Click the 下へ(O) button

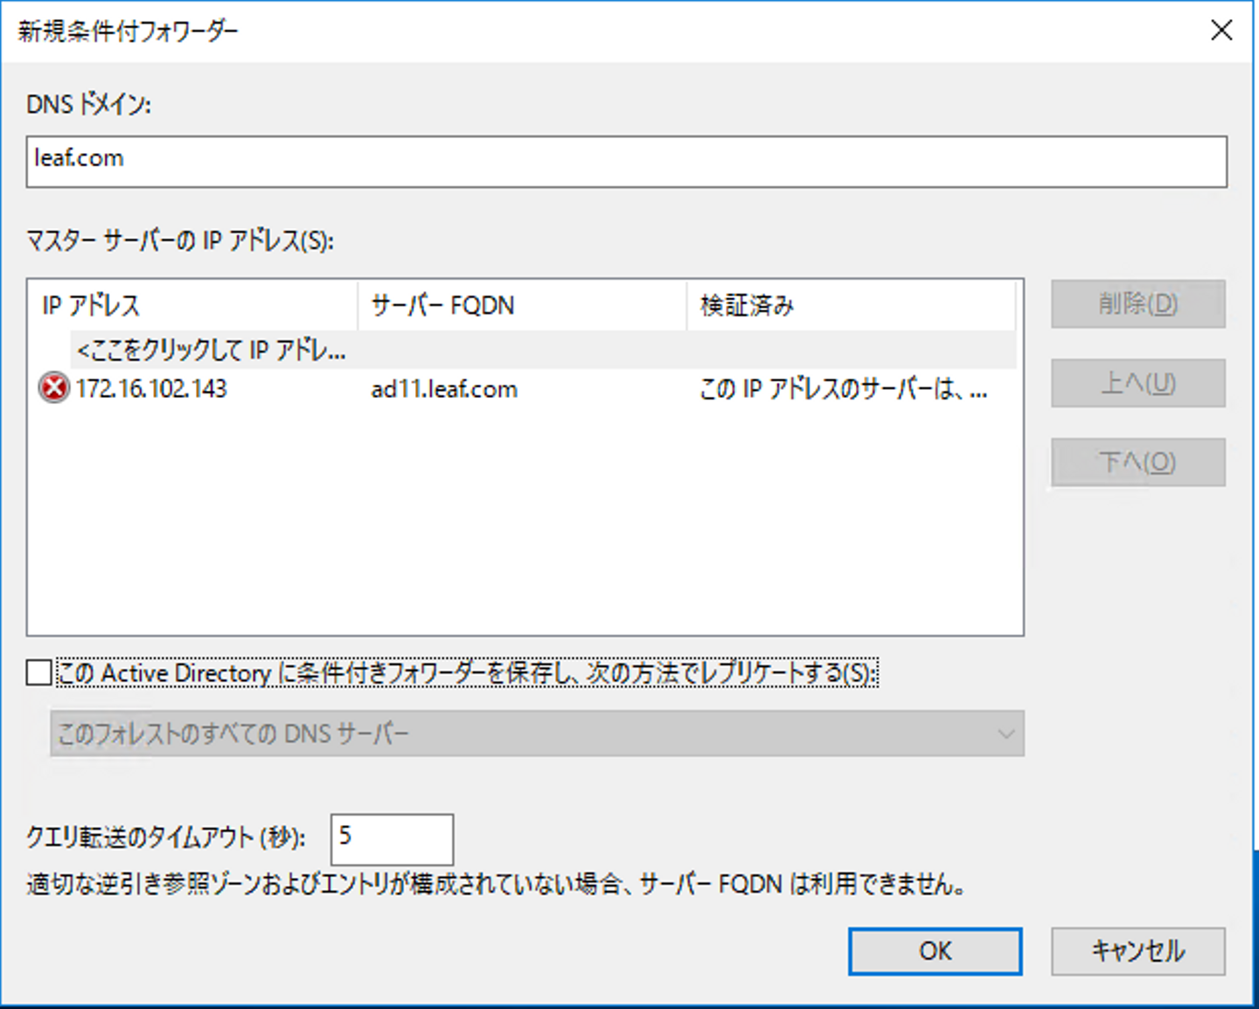point(1137,462)
